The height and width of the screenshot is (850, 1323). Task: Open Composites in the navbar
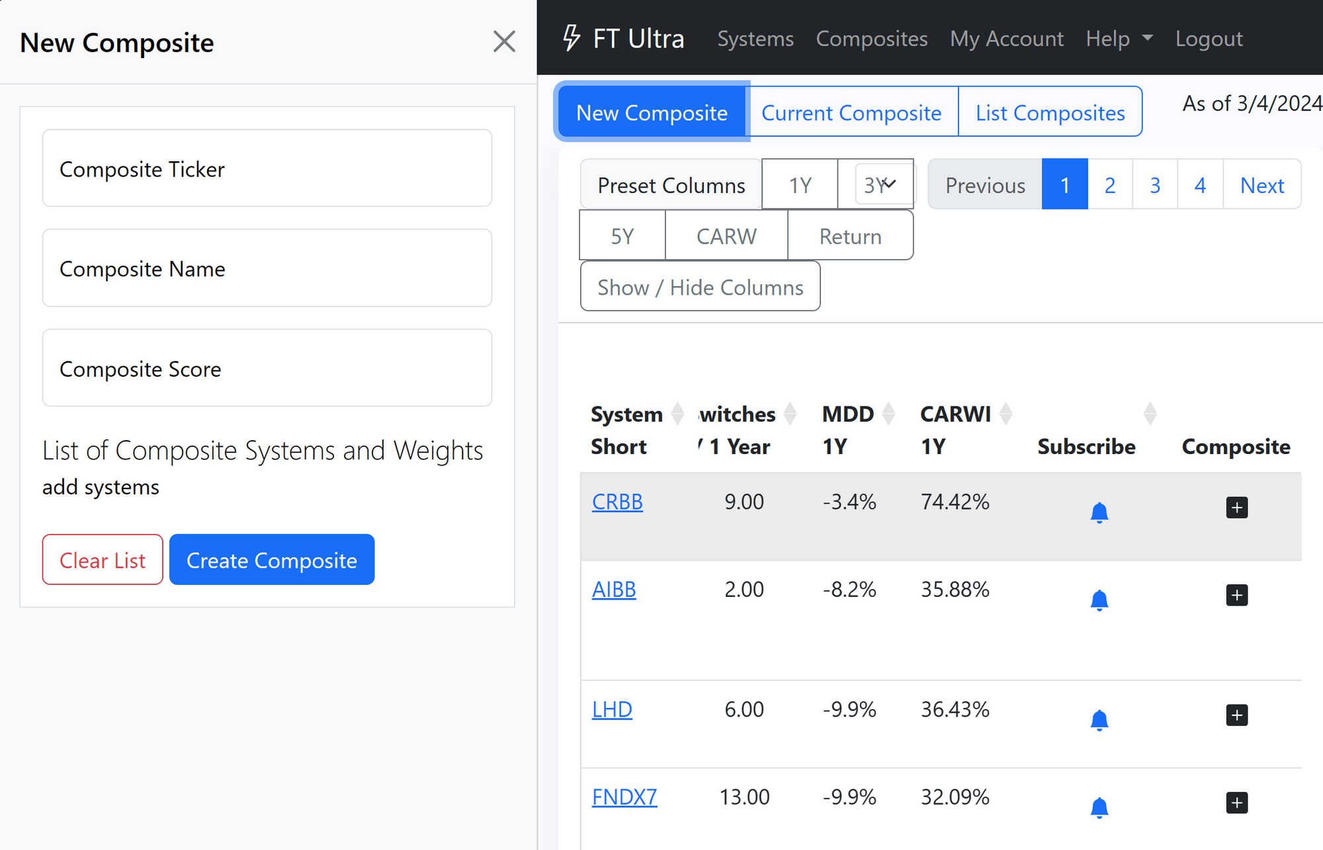[x=871, y=38]
